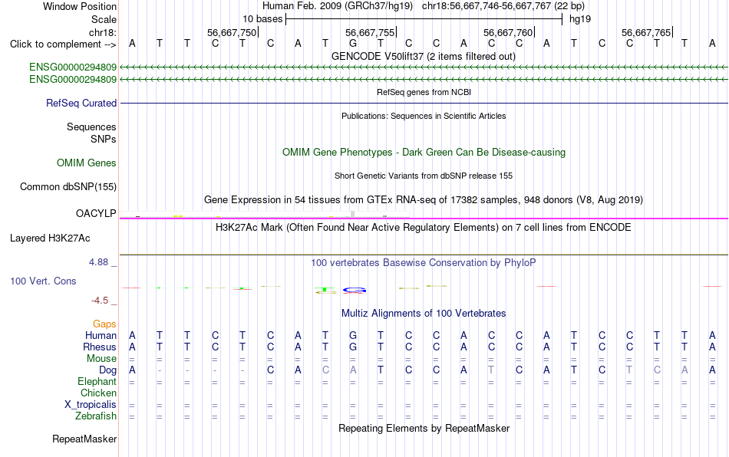729x457 pixels.
Task: Click 'Short Genetic Variants from dbSNP release 155'
Action: pos(424,176)
